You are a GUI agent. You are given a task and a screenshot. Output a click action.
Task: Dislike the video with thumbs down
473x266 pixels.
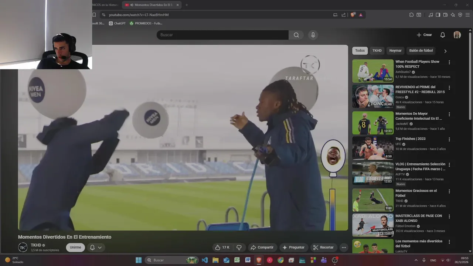point(239,248)
